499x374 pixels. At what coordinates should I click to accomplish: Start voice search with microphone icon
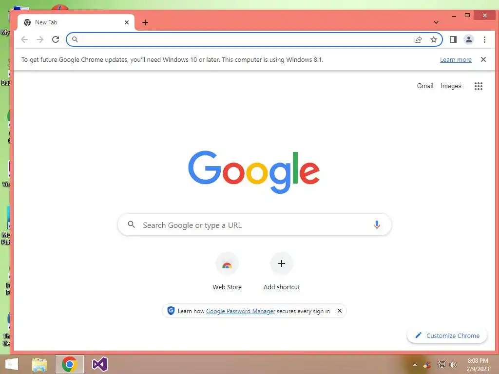coord(377,225)
